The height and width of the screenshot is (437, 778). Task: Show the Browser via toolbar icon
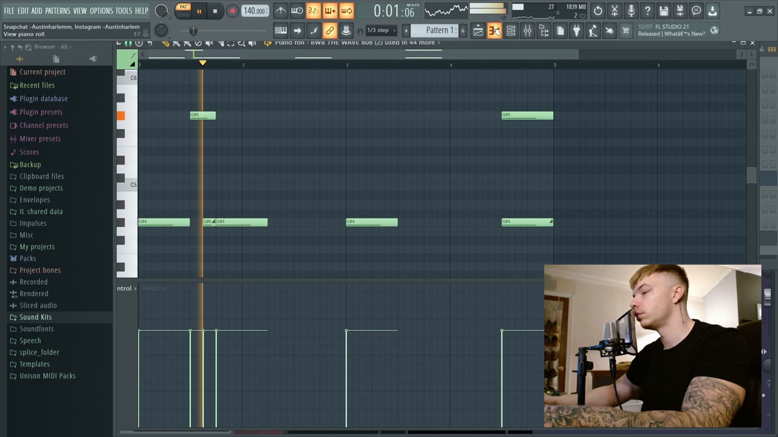[x=544, y=30]
